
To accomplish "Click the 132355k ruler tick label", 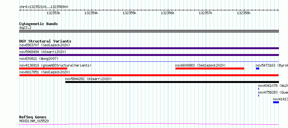I will click(x=129, y=13).
